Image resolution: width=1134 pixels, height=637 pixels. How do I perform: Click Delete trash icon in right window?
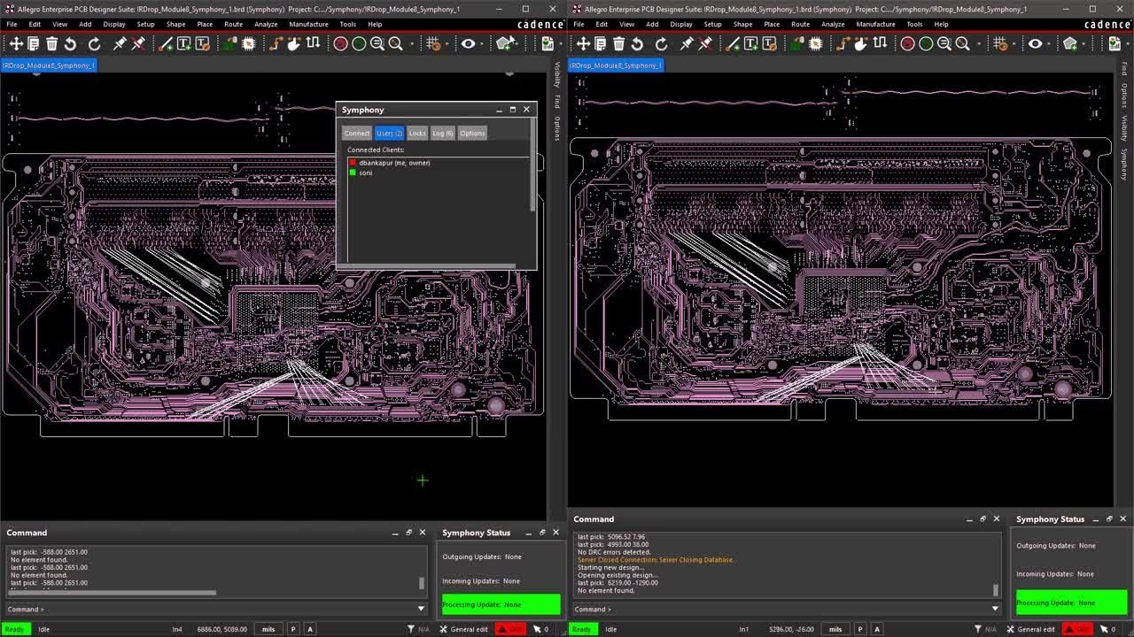click(x=618, y=43)
